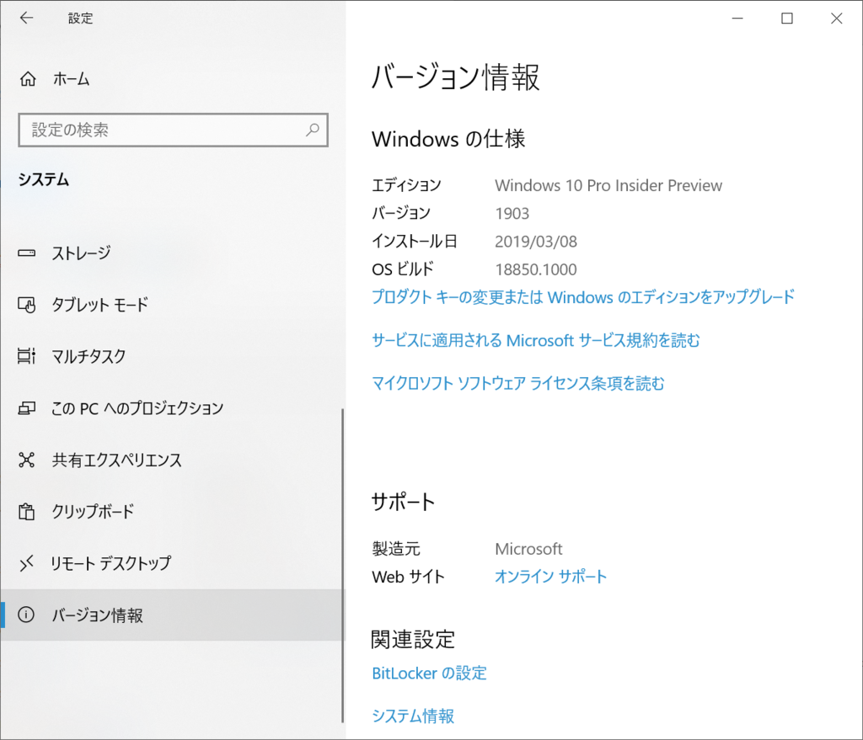The width and height of the screenshot is (863, 740).
Task: Close the settings window
Action: 837,19
